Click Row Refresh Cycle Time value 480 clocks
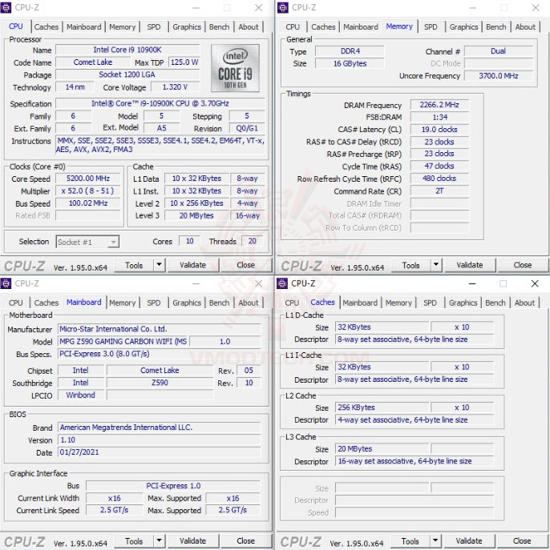This screenshot has height=550, width=550. (x=439, y=179)
